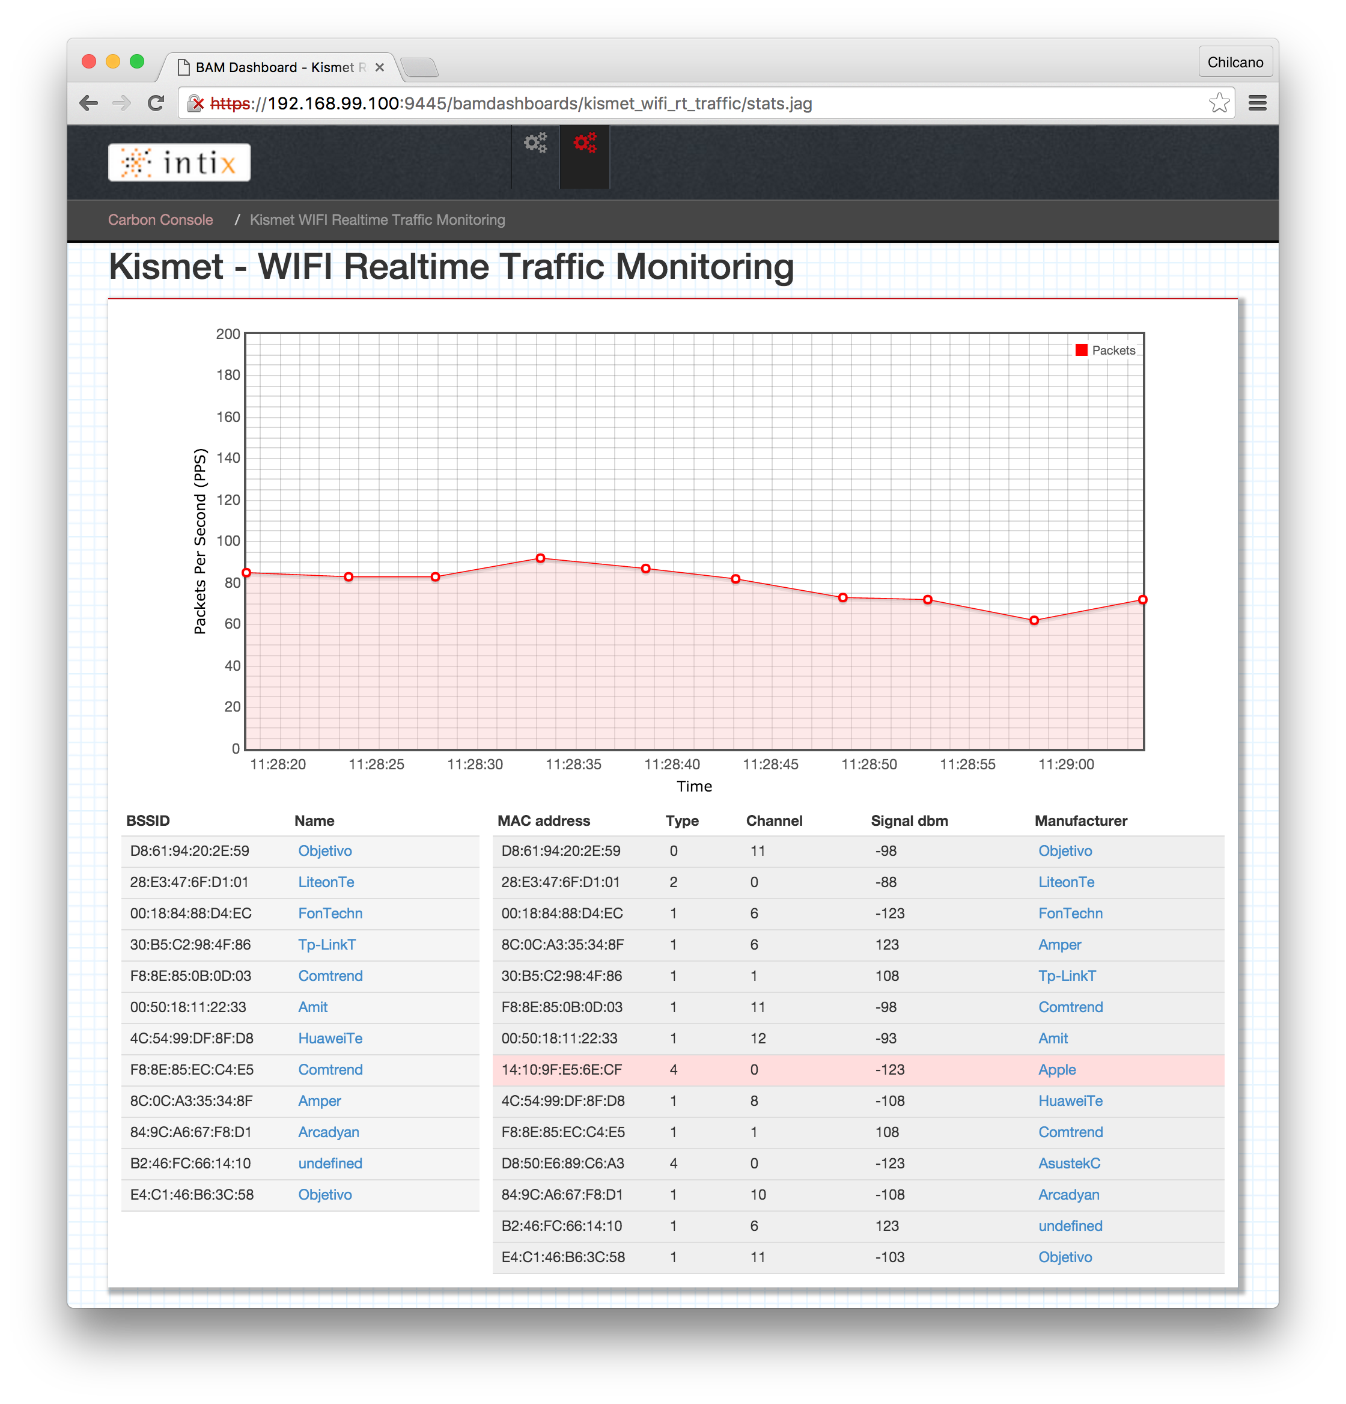The width and height of the screenshot is (1346, 1404).
Task: Click the AsustekC manufacturer link
Action: [1069, 1164]
